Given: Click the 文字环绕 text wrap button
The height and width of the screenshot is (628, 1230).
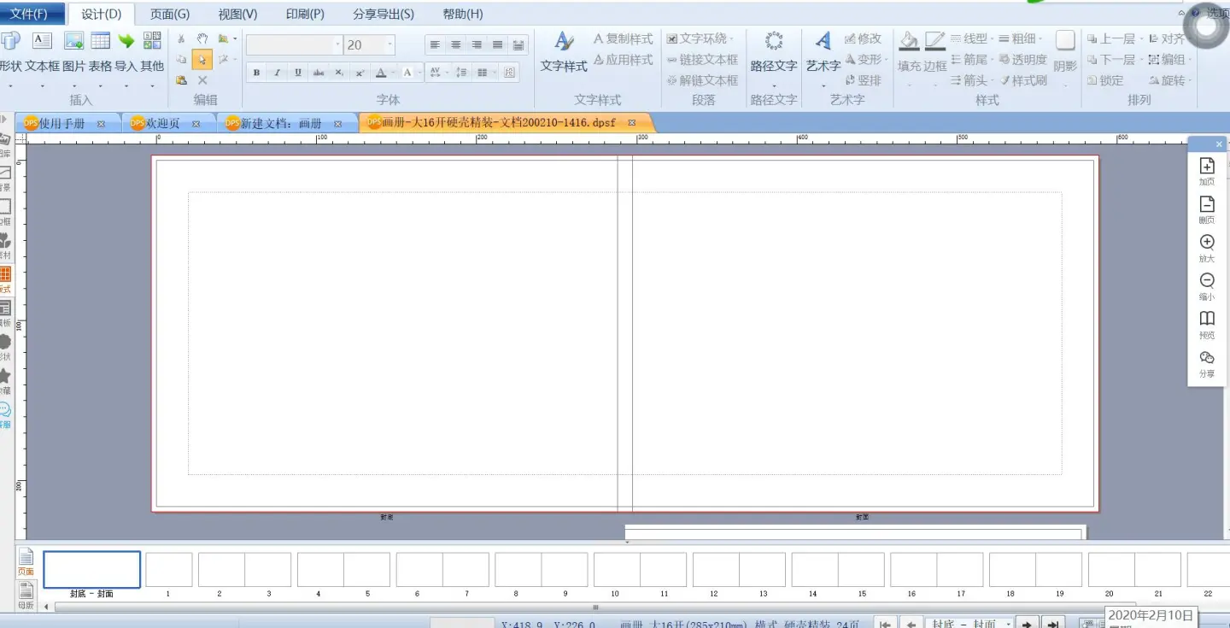Looking at the screenshot, I should pyautogui.click(x=700, y=38).
